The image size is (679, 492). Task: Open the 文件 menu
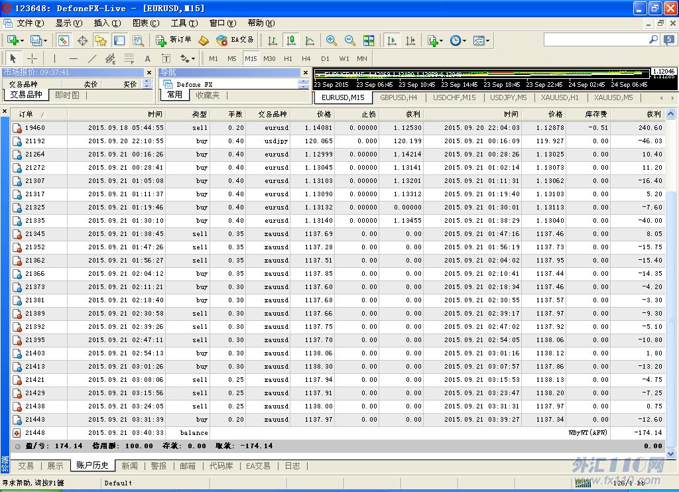[30, 23]
